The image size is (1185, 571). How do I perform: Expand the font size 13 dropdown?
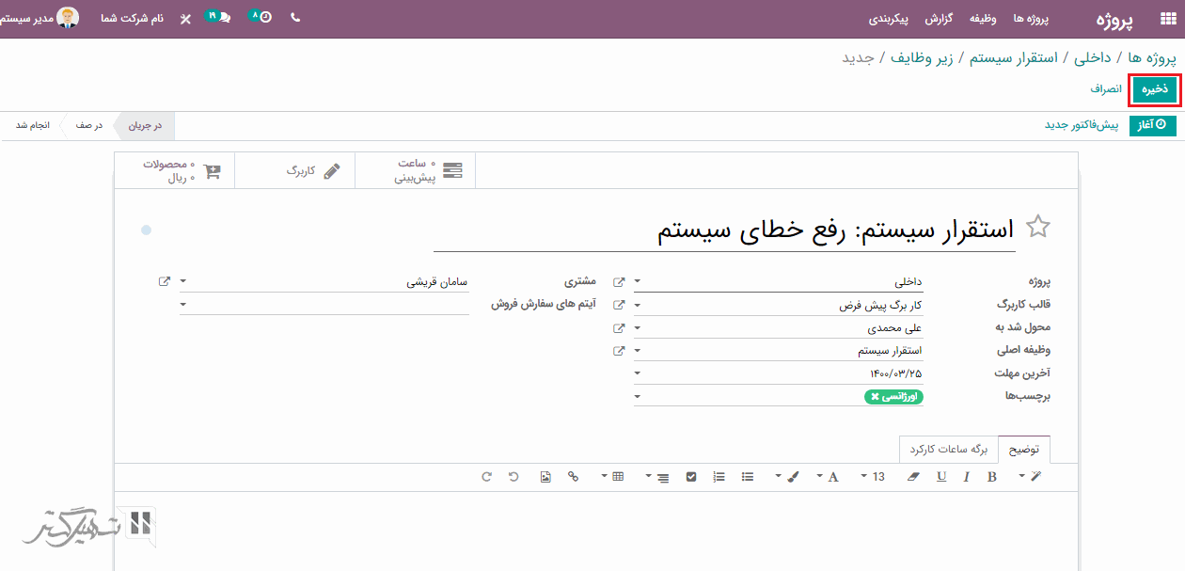(873, 477)
